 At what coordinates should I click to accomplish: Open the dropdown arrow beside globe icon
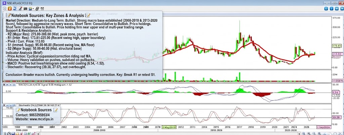33,8
